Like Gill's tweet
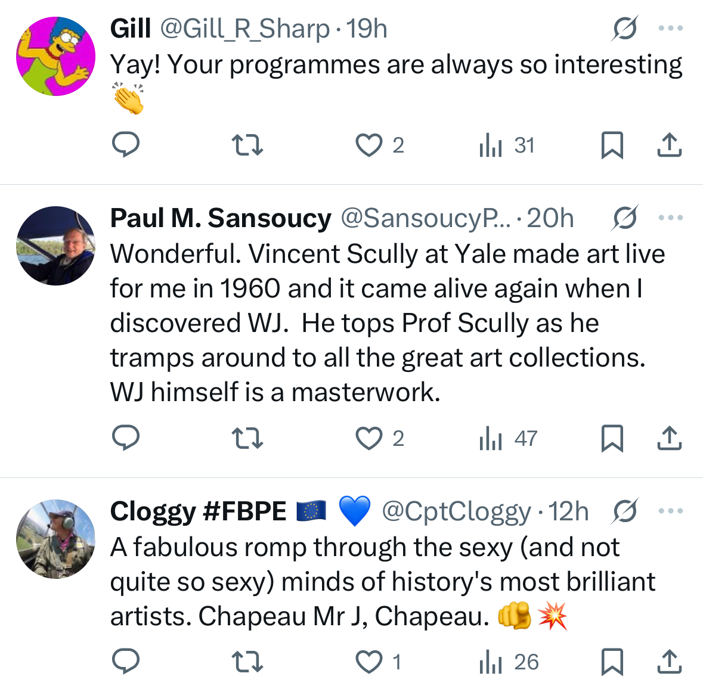 point(369,145)
